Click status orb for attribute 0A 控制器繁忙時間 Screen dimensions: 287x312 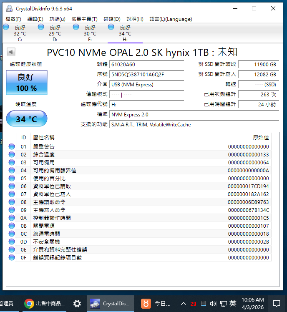[12, 218]
